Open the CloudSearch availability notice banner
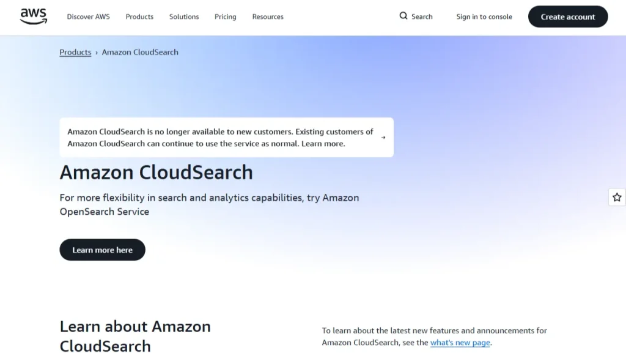 click(226, 138)
